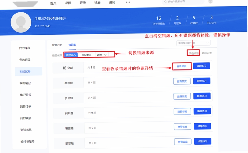The height and width of the screenshot is (153, 248).
Task: Click the grid icon beside 全部
Action: [x=64, y=68]
